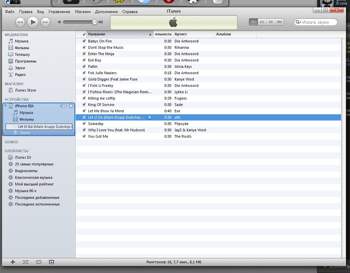Click the max volume speaker icon

click(x=101, y=22)
